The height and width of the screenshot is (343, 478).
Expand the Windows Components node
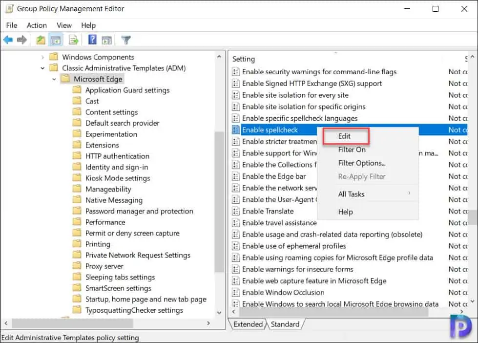[x=42, y=57]
